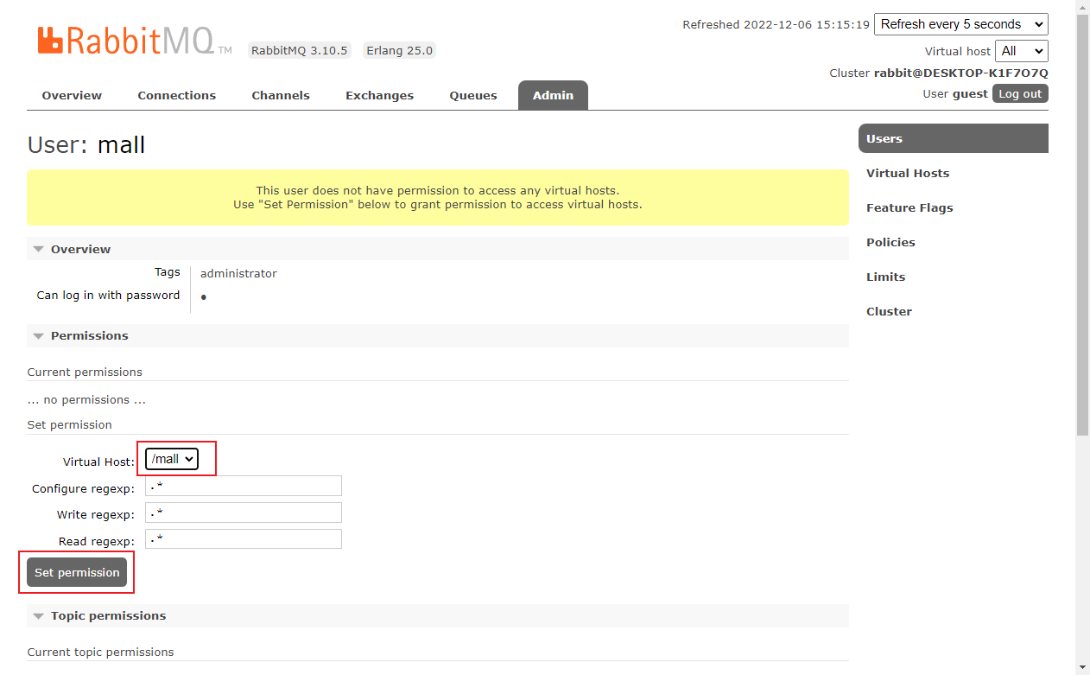
Task: Open Limits in the sidebar
Action: pos(886,277)
